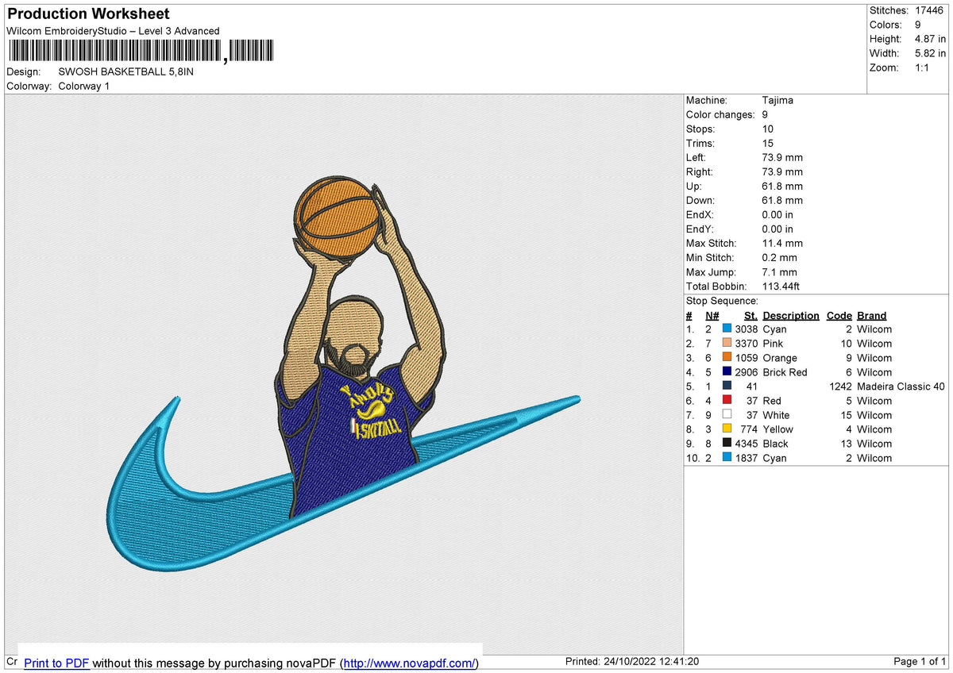Click the Production Worksheet title

[88, 13]
